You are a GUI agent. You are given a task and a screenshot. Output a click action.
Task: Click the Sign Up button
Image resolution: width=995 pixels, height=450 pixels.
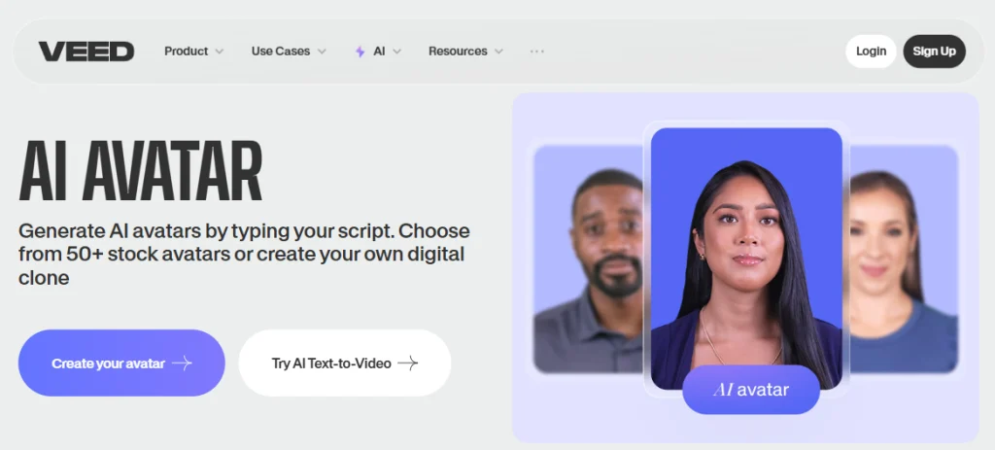pyautogui.click(x=934, y=52)
